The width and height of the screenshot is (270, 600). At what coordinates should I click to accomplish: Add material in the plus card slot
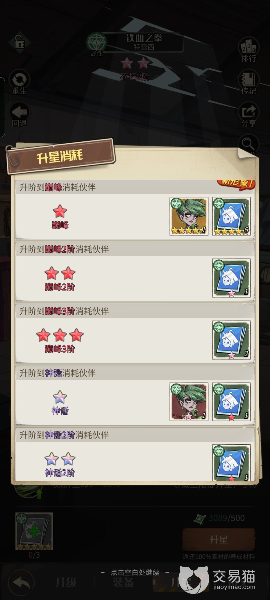click(34, 531)
